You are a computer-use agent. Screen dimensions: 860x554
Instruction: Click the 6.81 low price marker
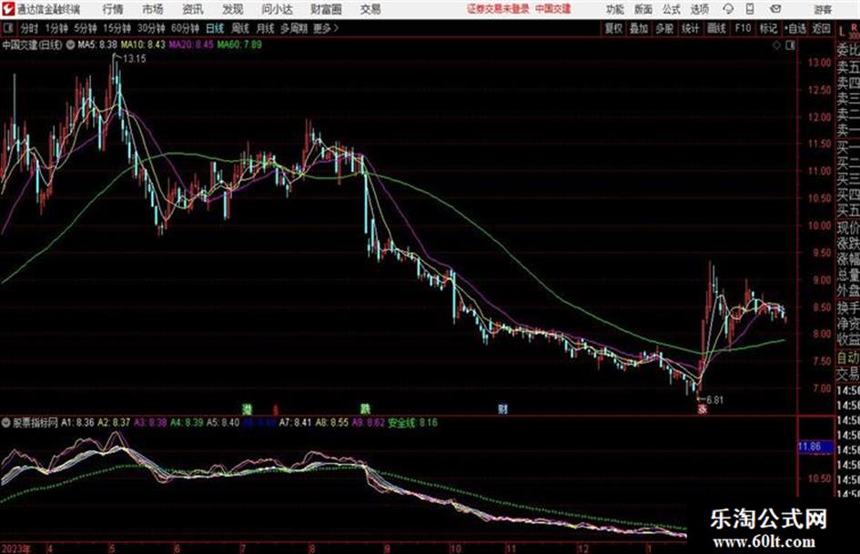coord(714,400)
